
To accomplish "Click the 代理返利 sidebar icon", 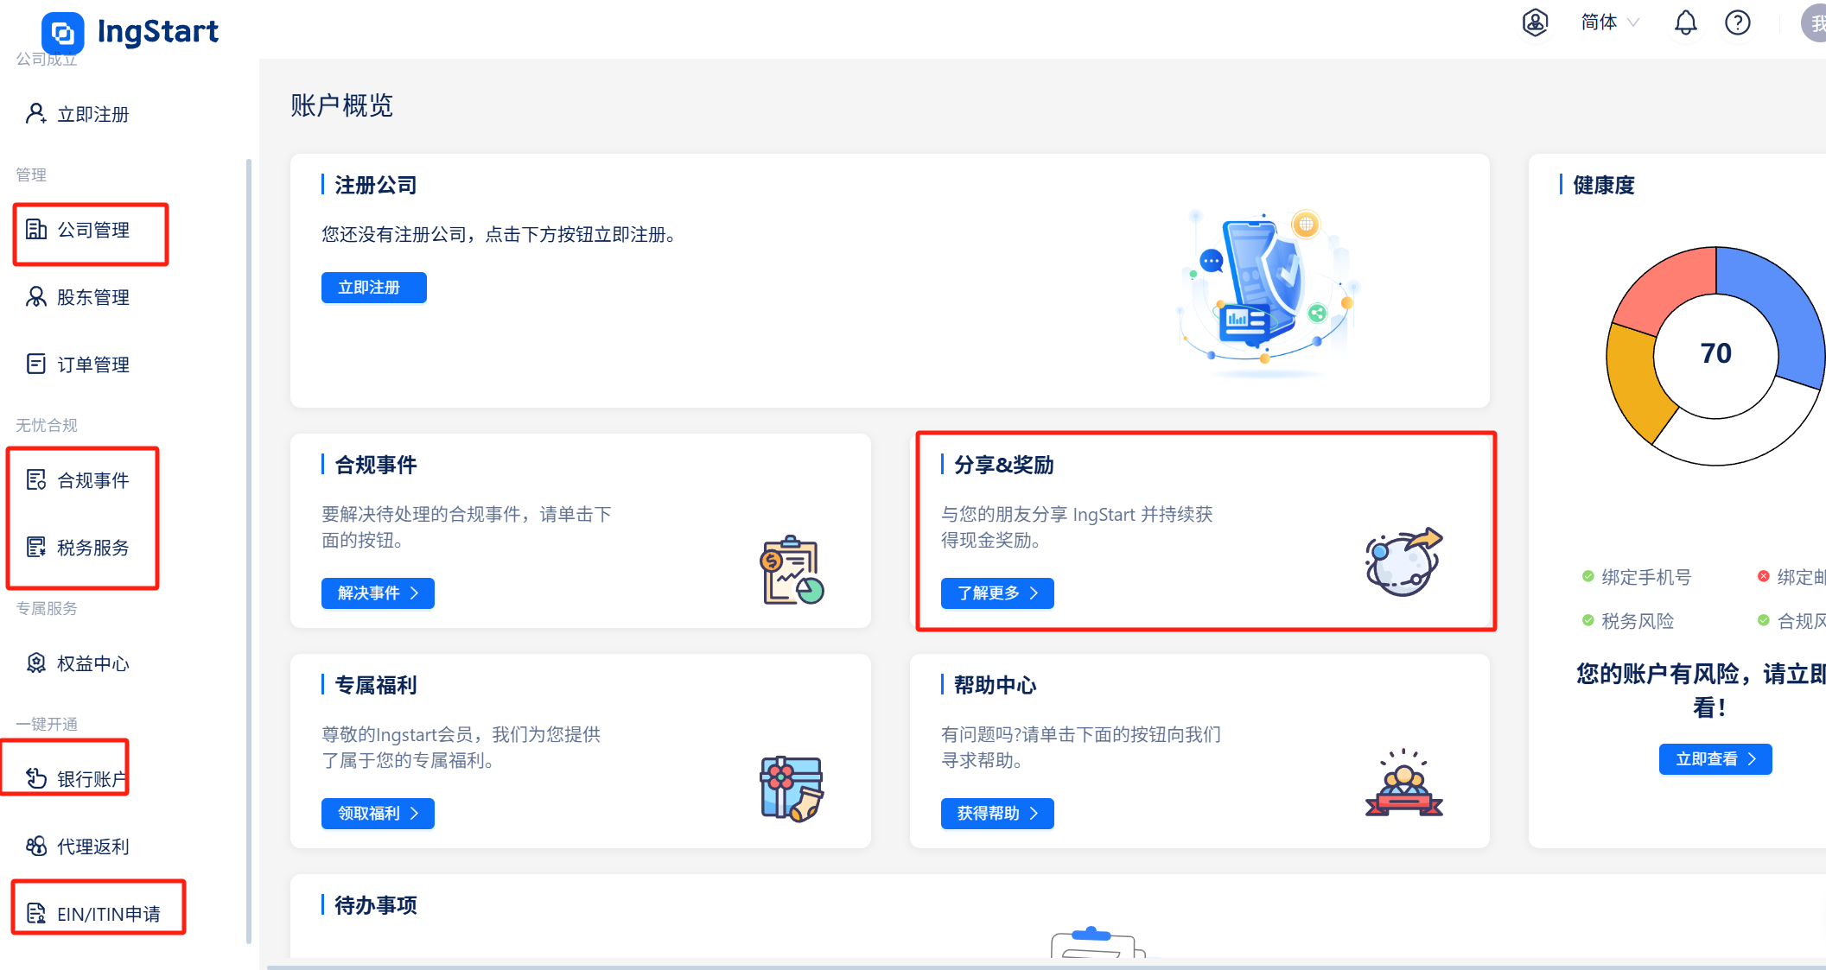I will click(35, 846).
